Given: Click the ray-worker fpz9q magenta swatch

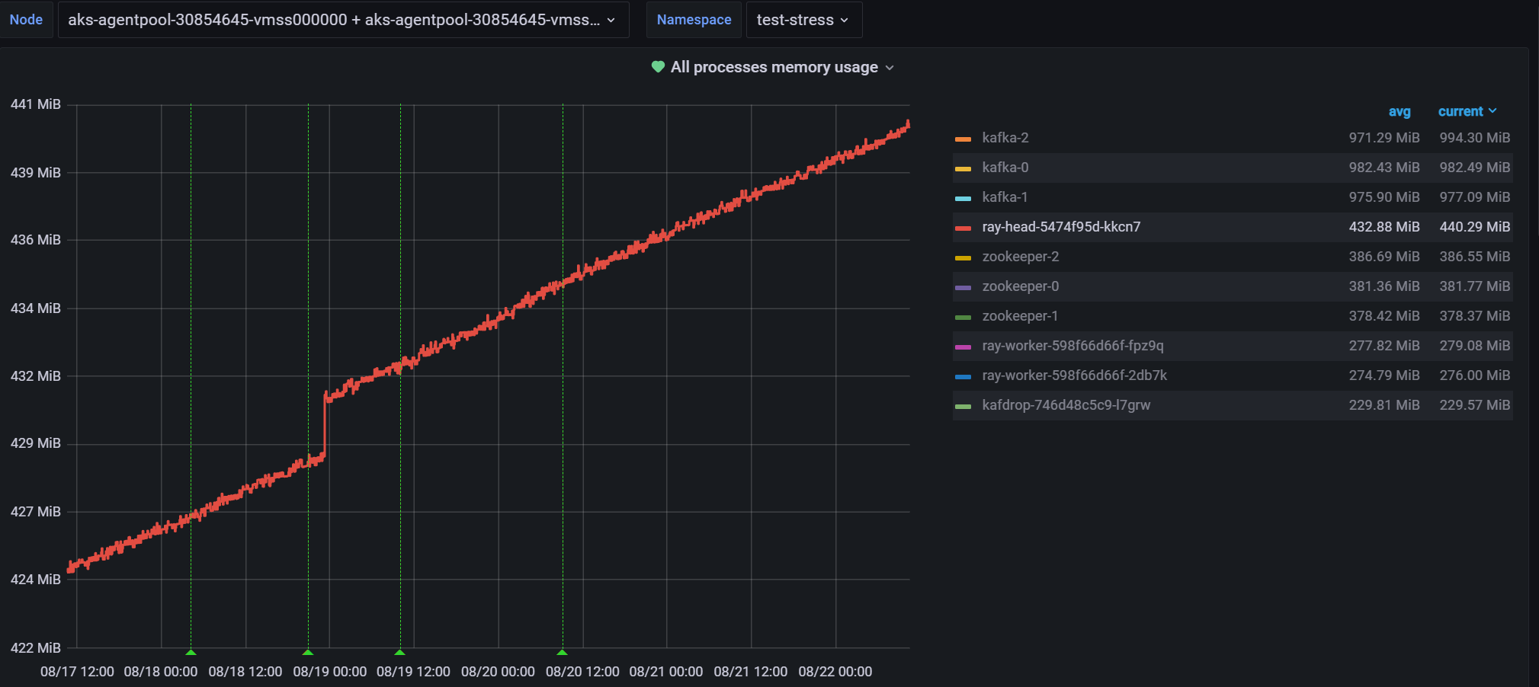Looking at the screenshot, I should [963, 347].
